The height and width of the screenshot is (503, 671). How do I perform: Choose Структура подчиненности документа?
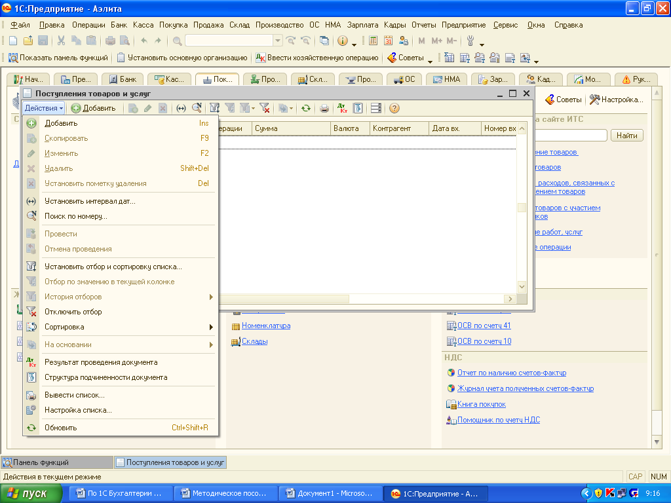(x=121, y=377)
